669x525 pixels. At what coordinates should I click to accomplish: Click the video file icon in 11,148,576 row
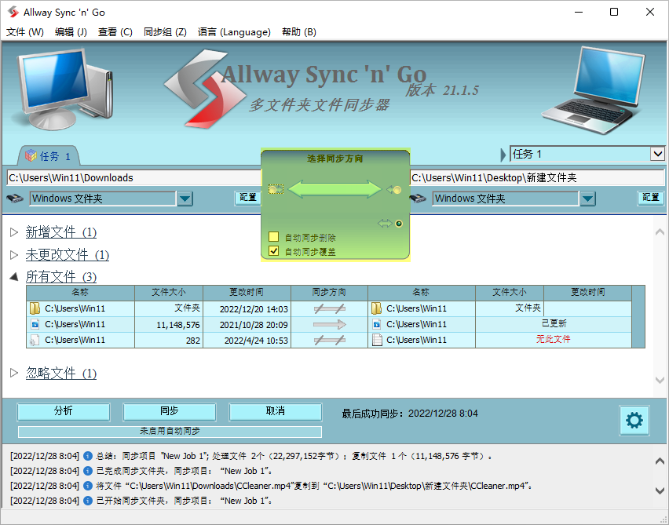pyautogui.click(x=35, y=325)
